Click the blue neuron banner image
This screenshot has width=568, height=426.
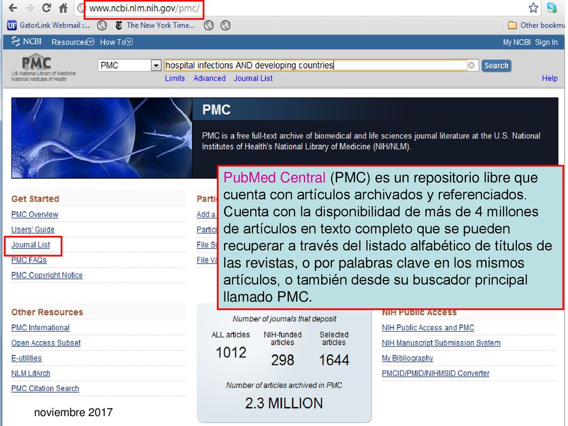click(x=102, y=138)
